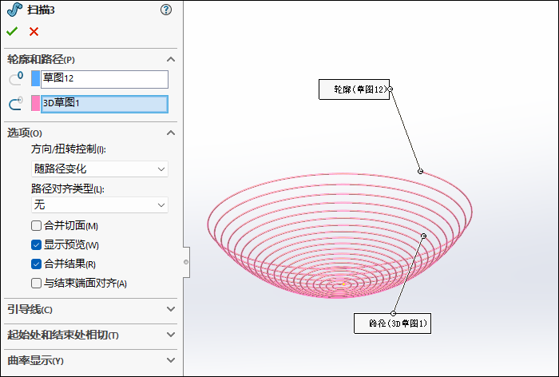Uncheck 合并结果 checkbox

(36, 264)
